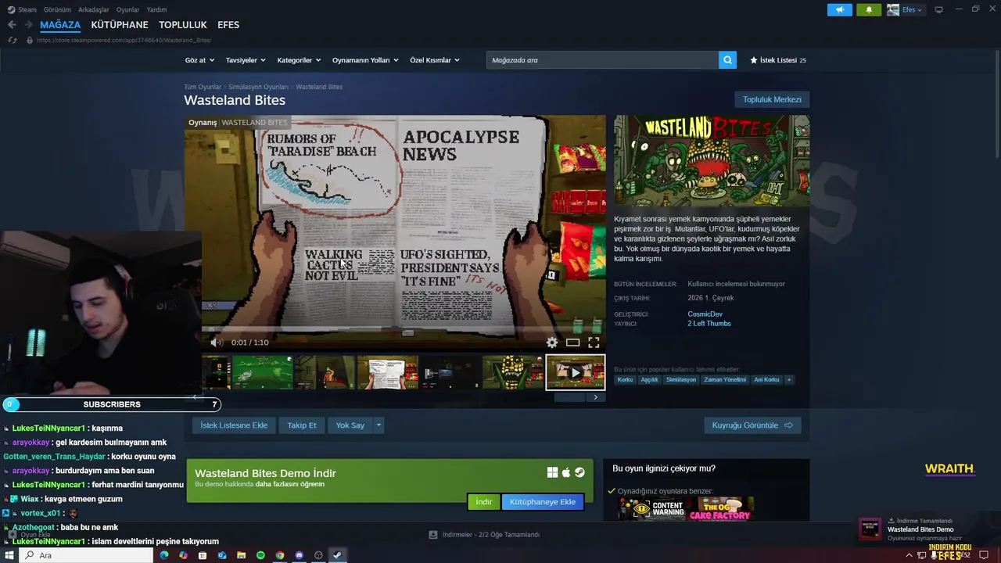Screen dimensions: 1001x563
Task: Click the green İndir button
Action: click(x=484, y=502)
